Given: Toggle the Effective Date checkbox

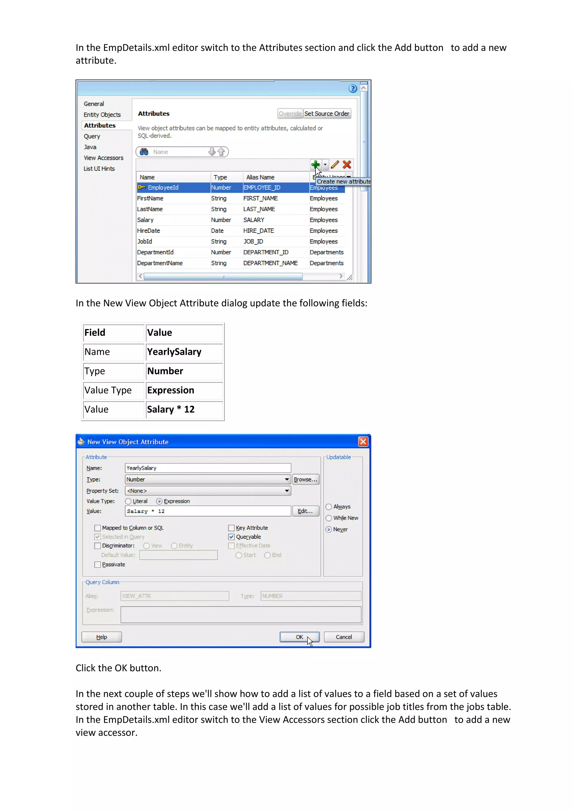Looking at the screenshot, I should 231,546.
